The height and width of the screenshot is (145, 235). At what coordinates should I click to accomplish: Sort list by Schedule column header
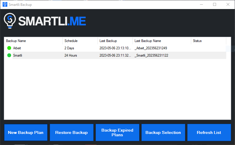coord(80,41)
